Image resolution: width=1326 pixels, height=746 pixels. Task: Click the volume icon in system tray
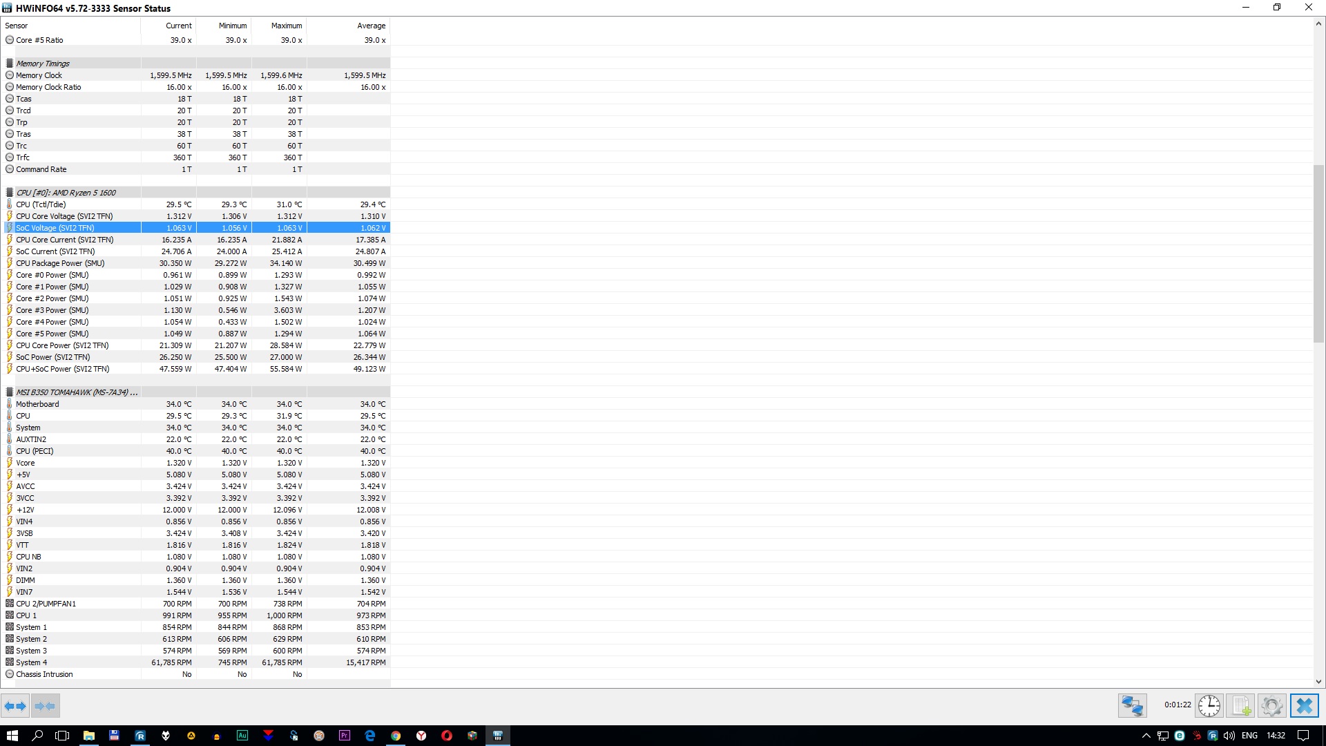pos(1229,736)
